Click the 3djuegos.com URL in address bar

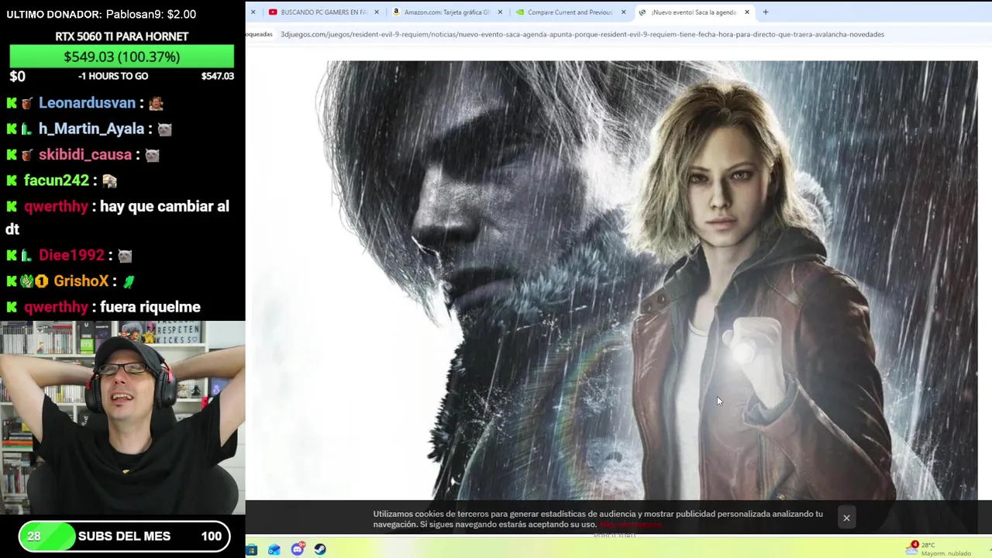coord(582,34)
